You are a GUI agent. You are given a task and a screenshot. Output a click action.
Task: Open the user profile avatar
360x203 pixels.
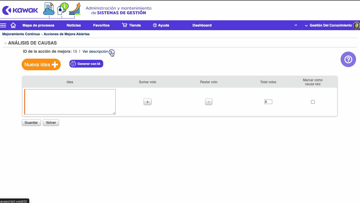pyautogui.click(x=356, y=25)
